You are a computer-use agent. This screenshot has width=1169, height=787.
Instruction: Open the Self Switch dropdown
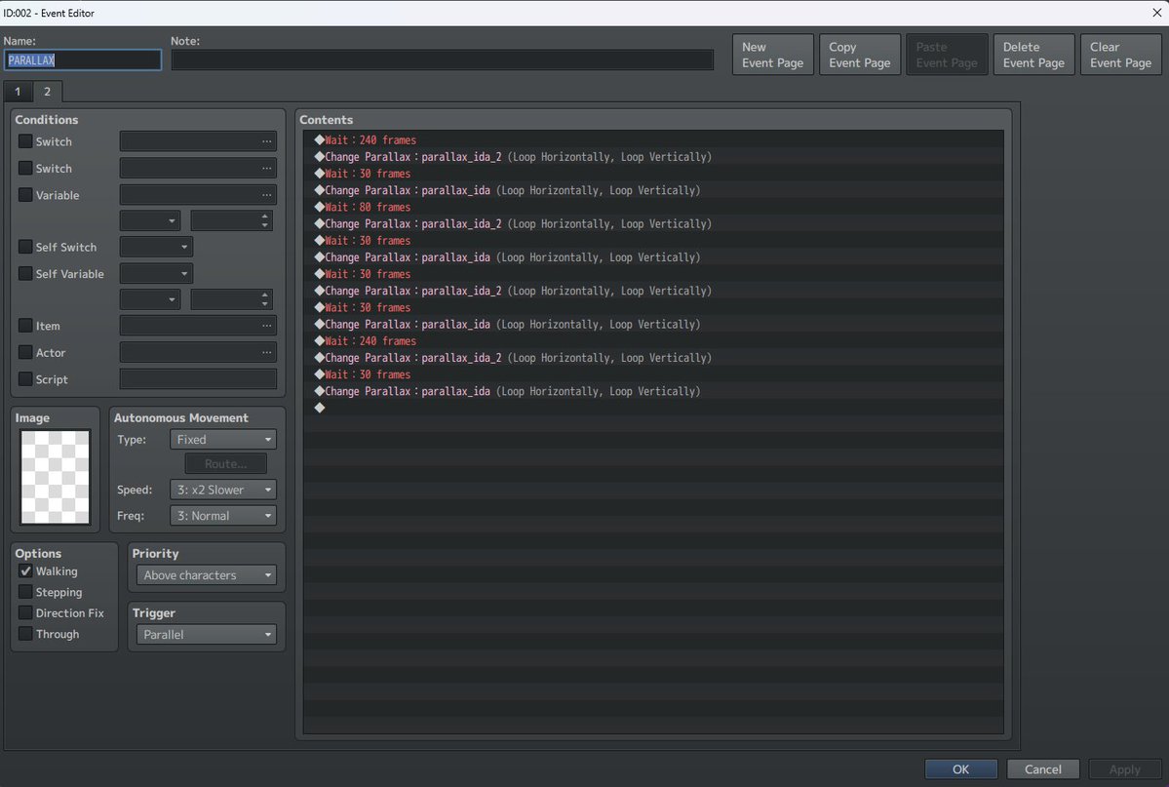(x=156, y=247)
